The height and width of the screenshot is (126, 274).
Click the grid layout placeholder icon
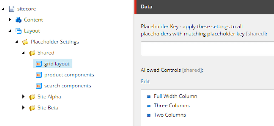pos(39,64)
